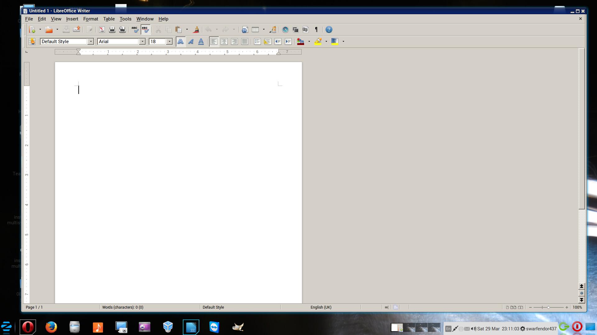Adjust the zoom slider in status bar
Image resolution: width=597 pixels, height=335 pixels.
coord(548,307)
